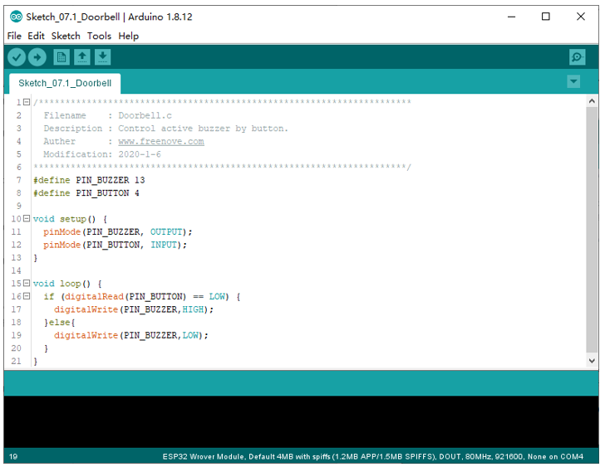Open the tab options dropdown arrow
The height and width of the screenshot is (467, 605).
(573, 81)
